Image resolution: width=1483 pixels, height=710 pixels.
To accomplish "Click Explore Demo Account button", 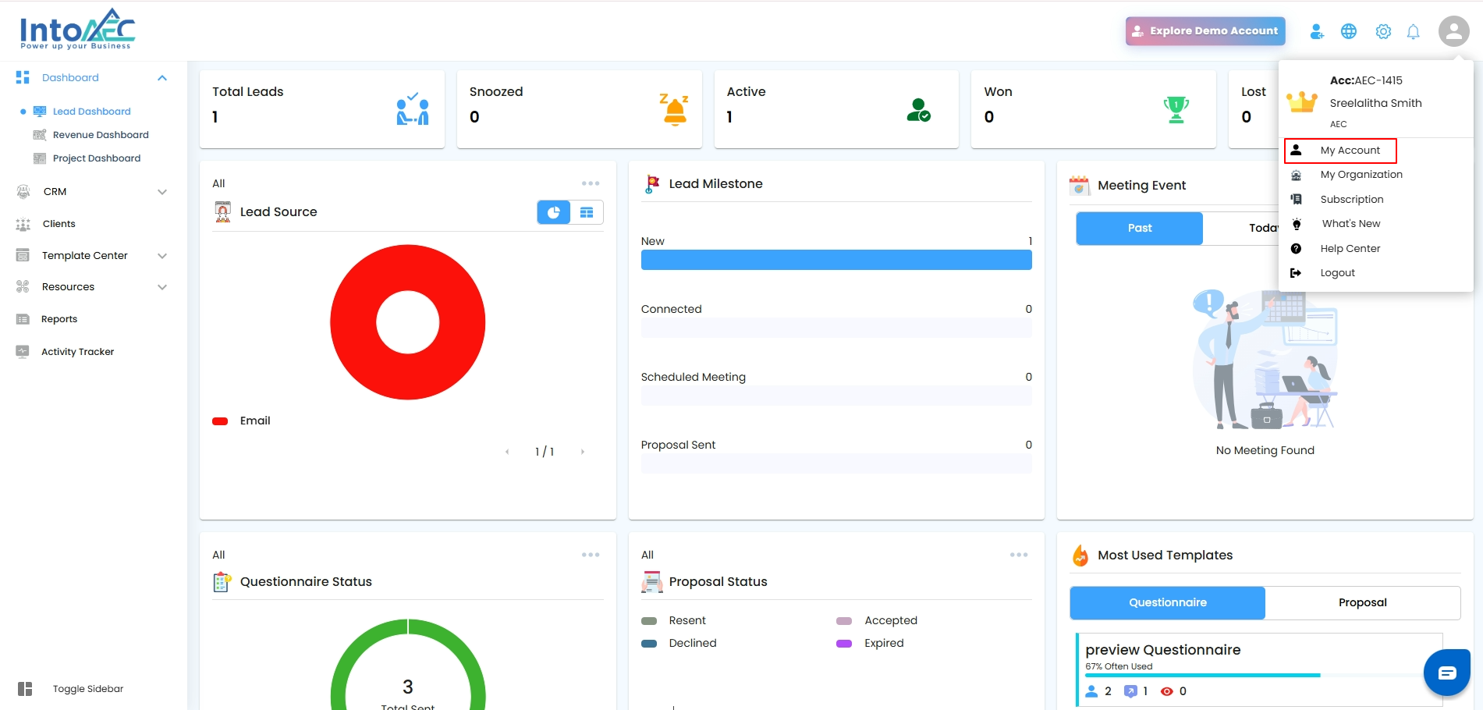I will pos(1205,31).
